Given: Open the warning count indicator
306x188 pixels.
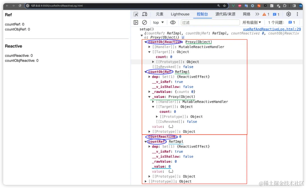Looking at the screenshot, I should pyautogui.click(x=266, y=14).
